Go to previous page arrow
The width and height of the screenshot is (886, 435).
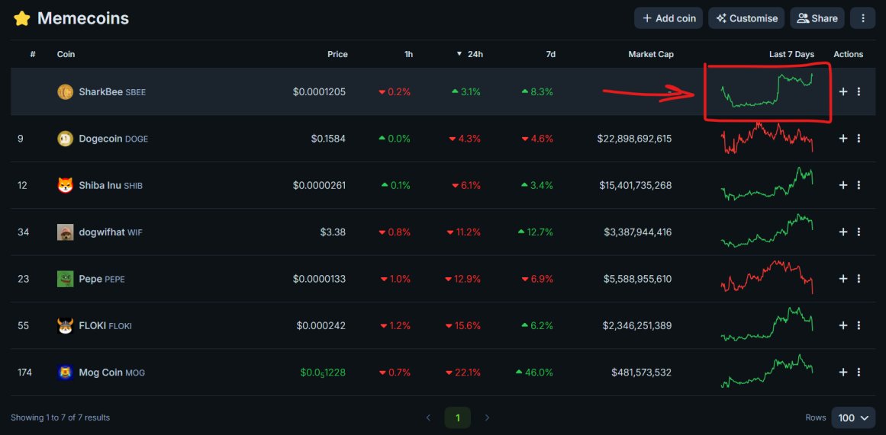(428, 418)
